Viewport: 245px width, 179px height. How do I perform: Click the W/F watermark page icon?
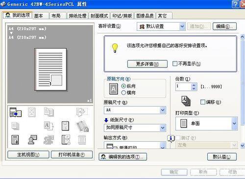65,126
